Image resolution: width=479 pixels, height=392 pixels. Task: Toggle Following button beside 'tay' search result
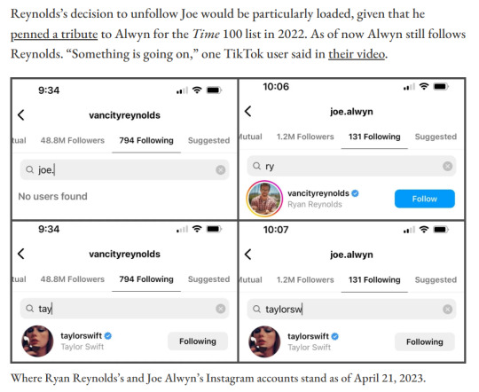[x=198, y=341]
